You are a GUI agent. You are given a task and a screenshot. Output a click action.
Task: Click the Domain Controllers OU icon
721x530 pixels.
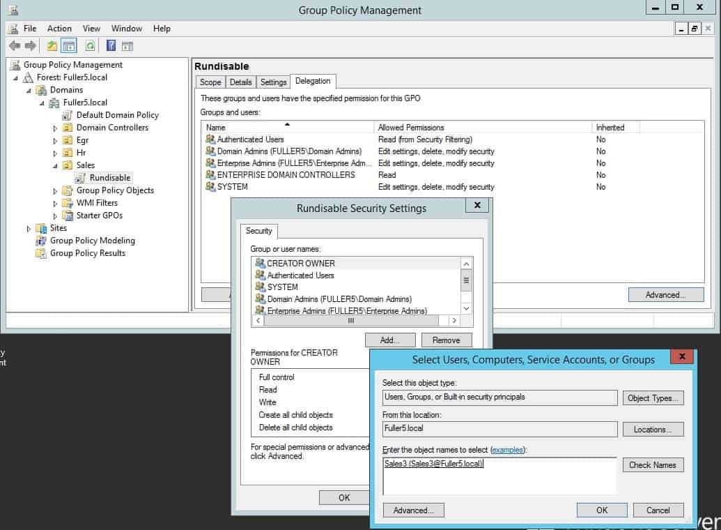coord(67,128)
